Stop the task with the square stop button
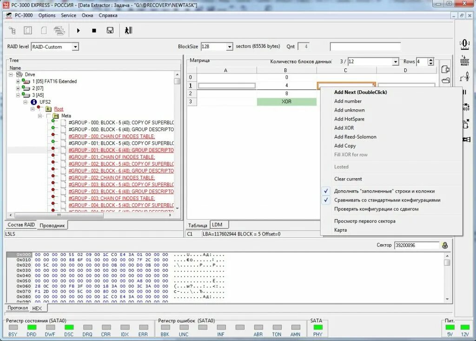476x341 pixels. pyautogui.click(x=94, y=30)
